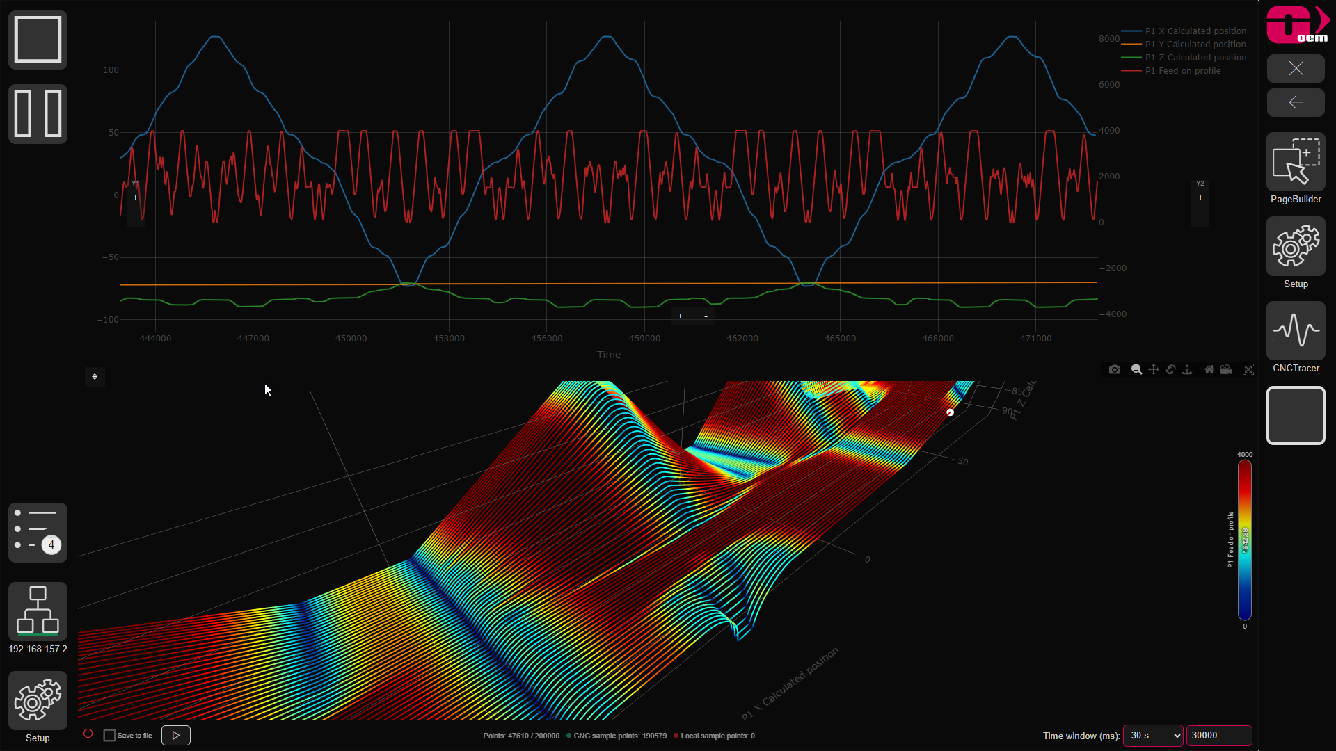The height and width of the screenshot is (751, 1336).
Task: Click the white marker point on 3D plot
Action: pos(951,412)
